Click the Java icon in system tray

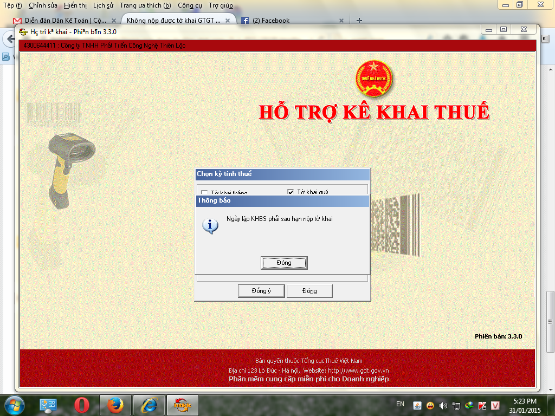coord(417,405)
